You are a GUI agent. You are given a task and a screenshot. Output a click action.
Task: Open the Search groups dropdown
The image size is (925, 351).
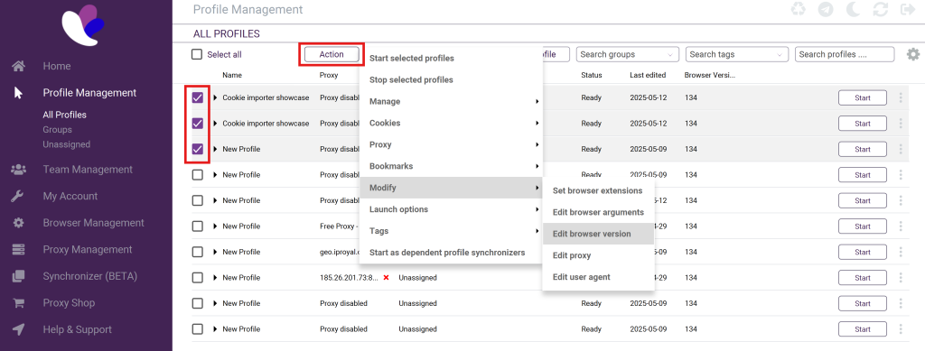(628, 54)
